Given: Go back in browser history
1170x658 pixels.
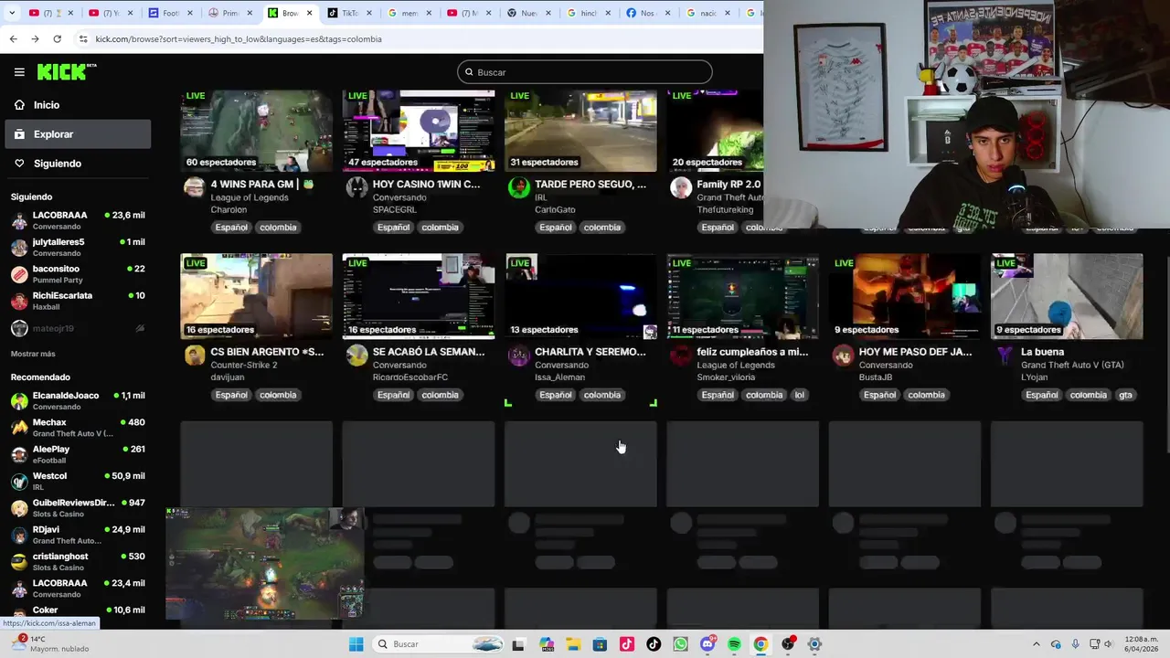Looking at the screenshot, I should tap(13, 39).
